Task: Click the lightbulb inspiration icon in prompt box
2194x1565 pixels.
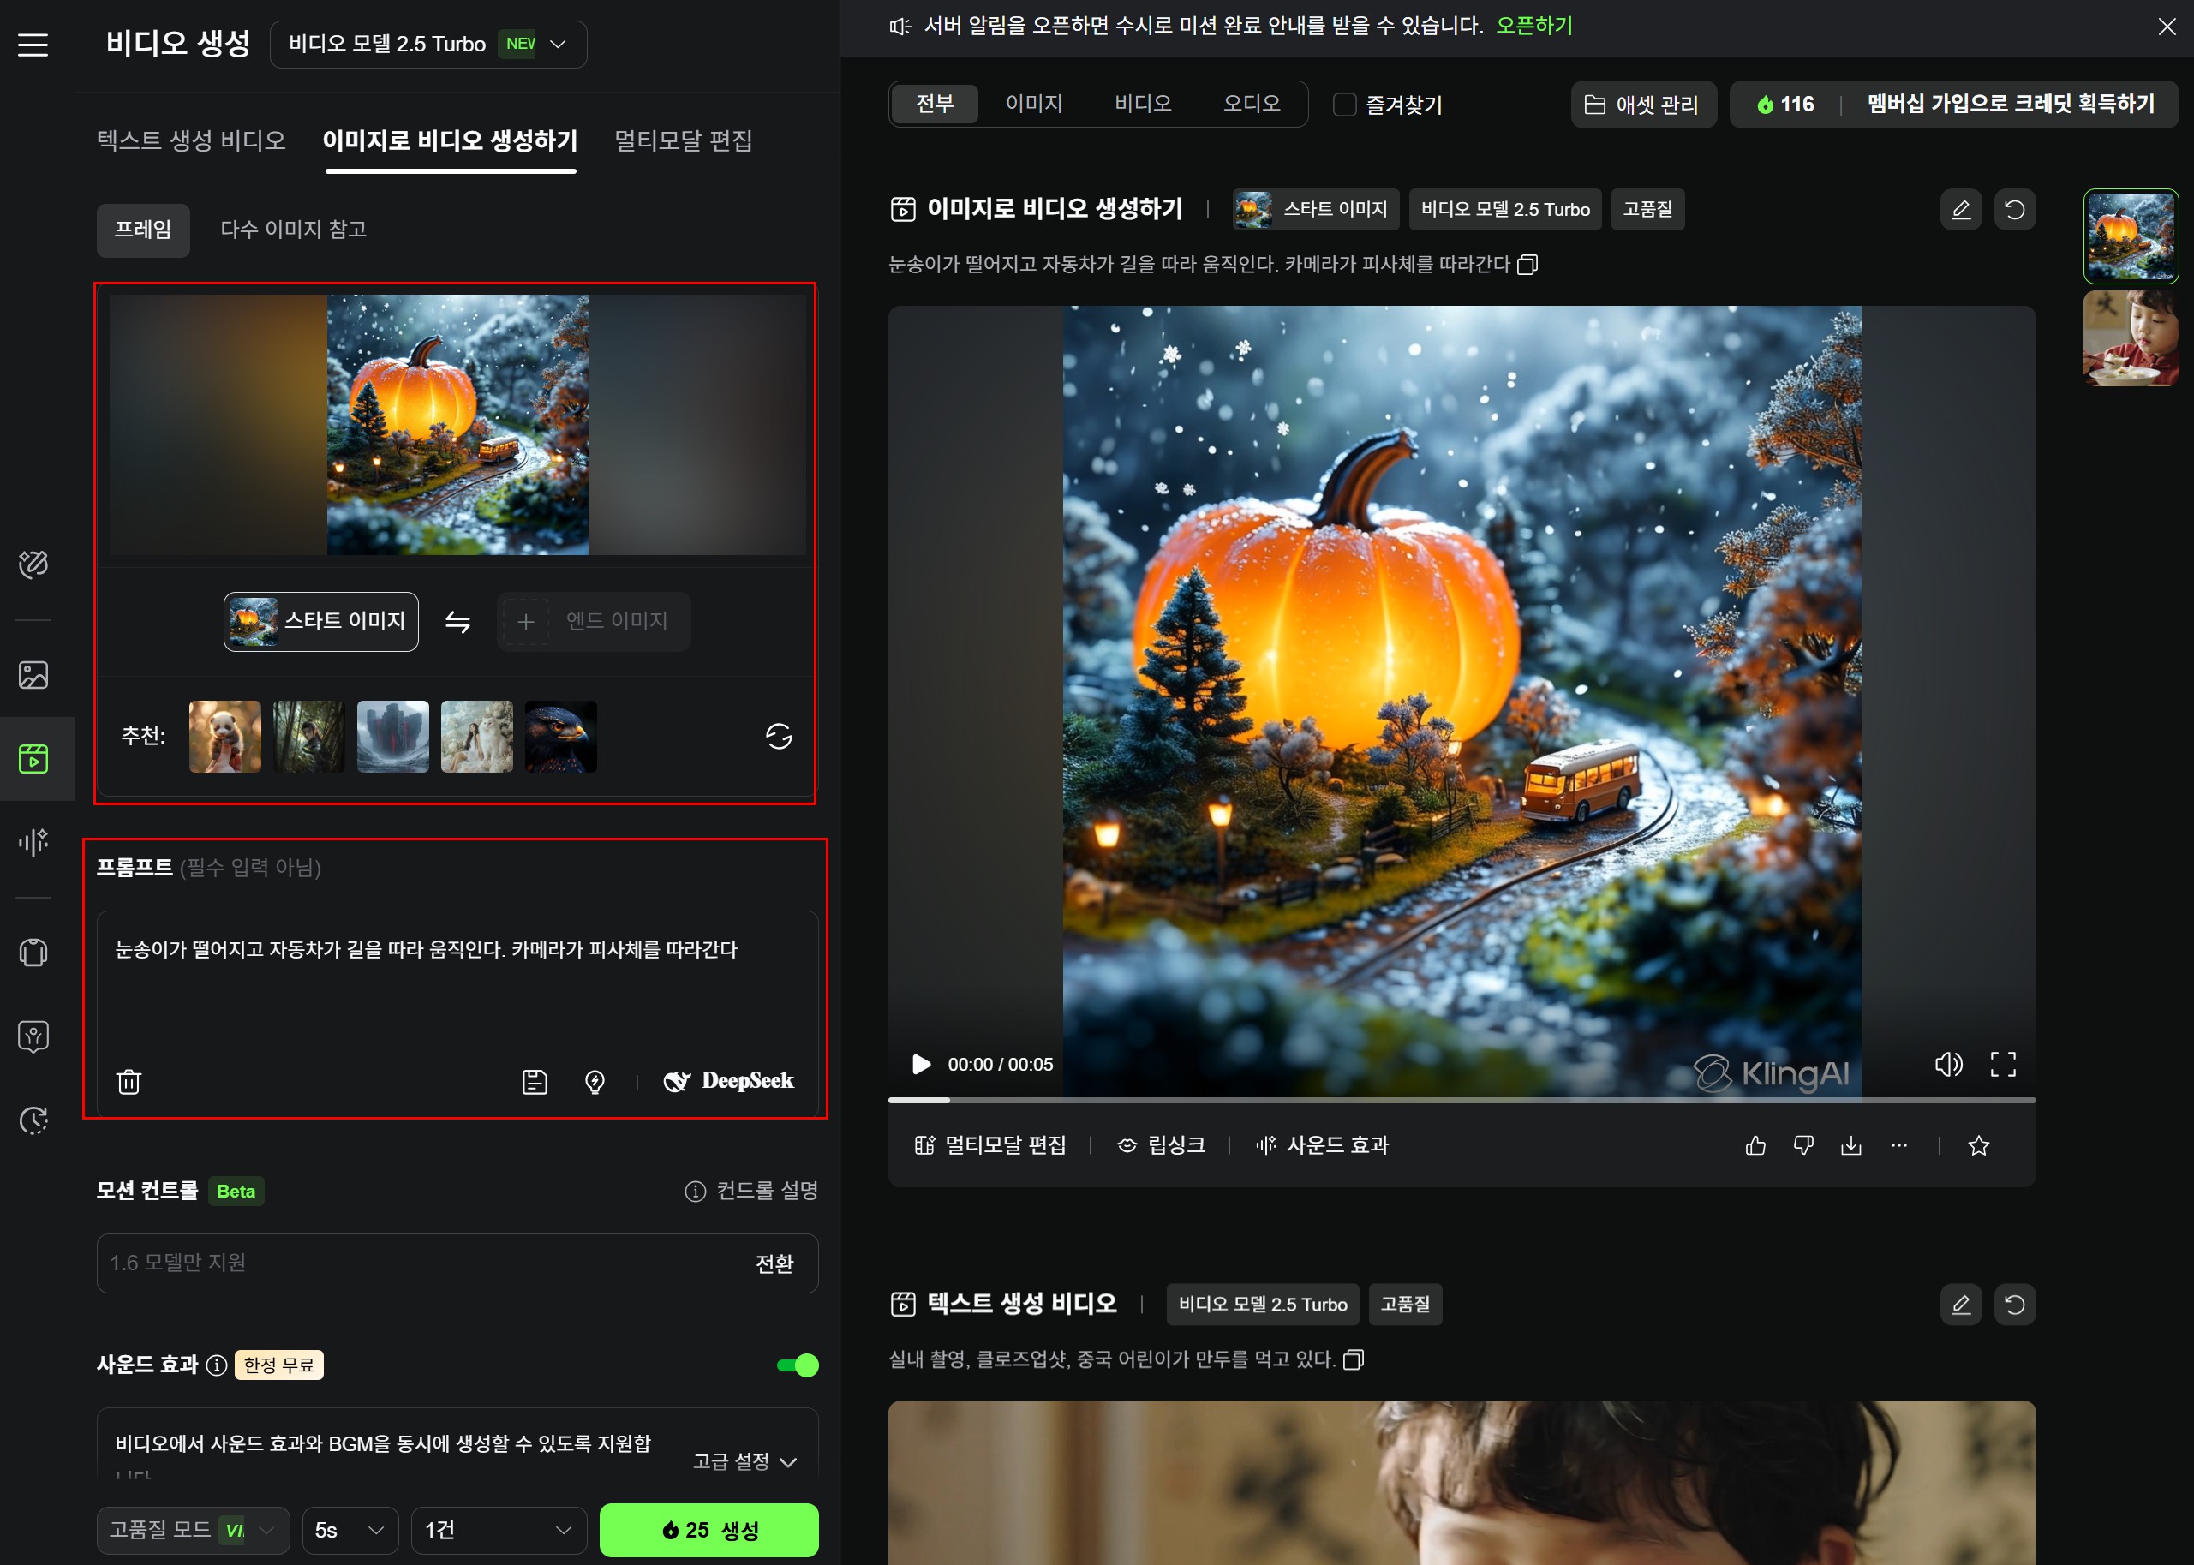Action: coord(595,1081)
